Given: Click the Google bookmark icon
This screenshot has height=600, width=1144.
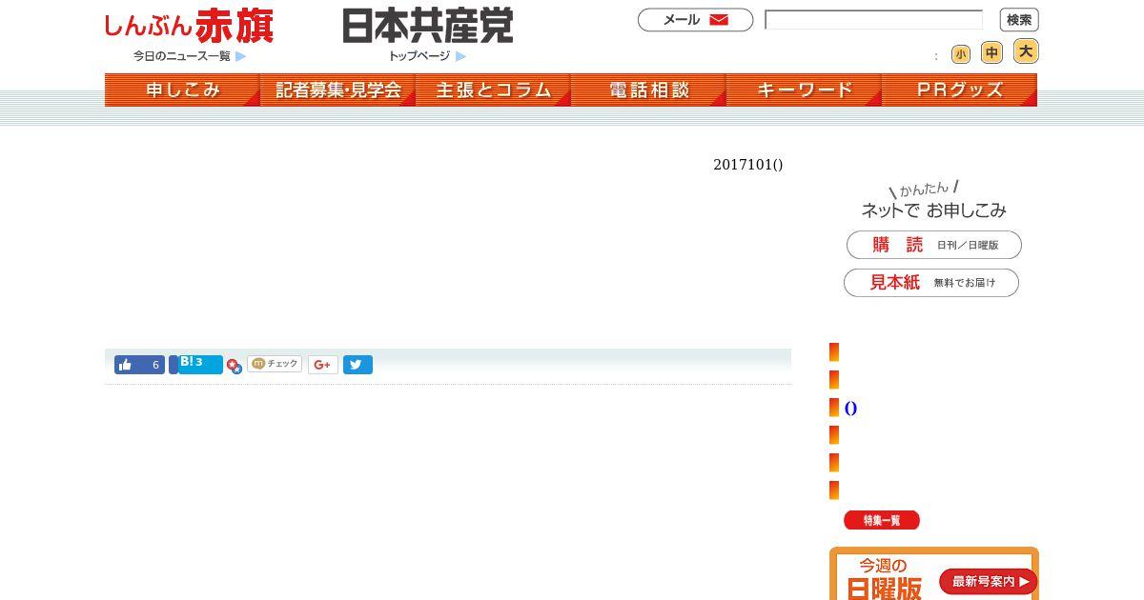Looking at the screenshot, I should (235, 366).
